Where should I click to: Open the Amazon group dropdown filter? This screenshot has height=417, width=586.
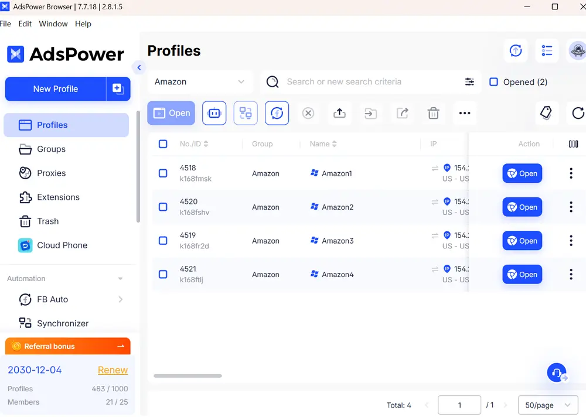coord(199,81)
